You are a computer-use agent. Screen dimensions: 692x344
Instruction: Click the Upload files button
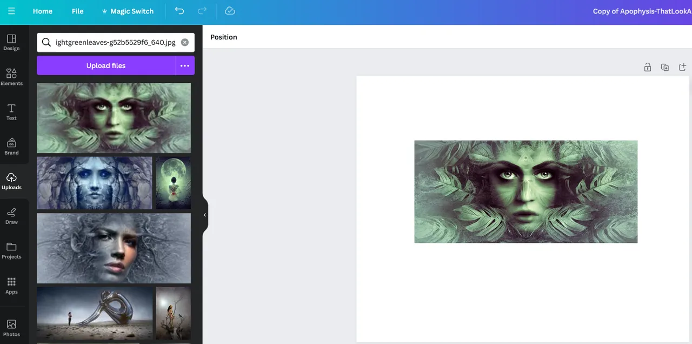106,65
